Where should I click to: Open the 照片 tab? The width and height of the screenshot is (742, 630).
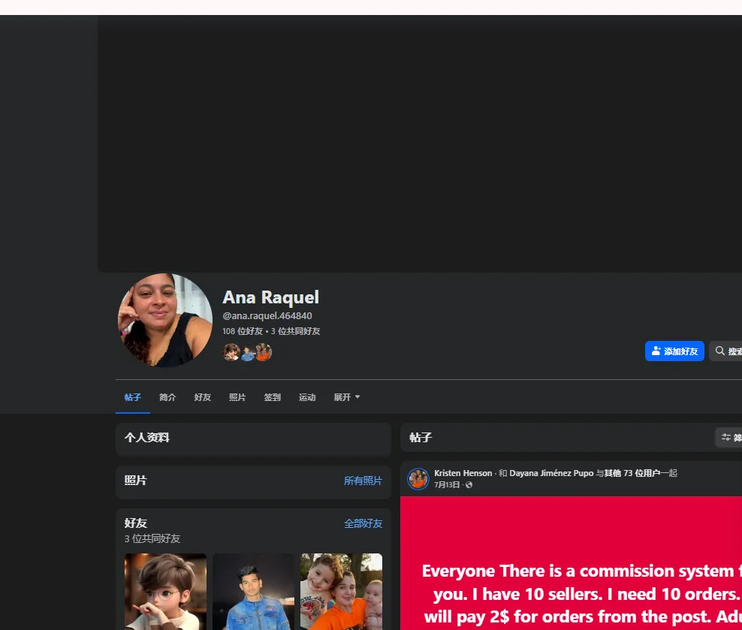(237, 397)
